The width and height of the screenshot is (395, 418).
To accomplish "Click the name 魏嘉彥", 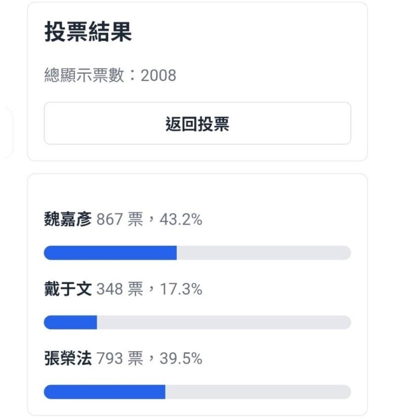I will (68, 219).
